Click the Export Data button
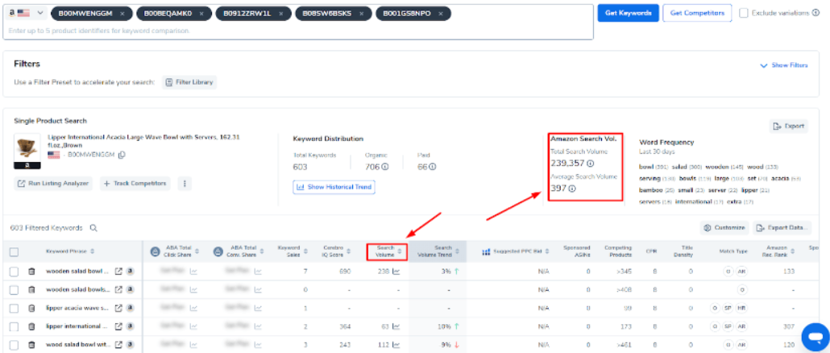Image resolution: width=830 pixels, height=353 pixels. 782,228
